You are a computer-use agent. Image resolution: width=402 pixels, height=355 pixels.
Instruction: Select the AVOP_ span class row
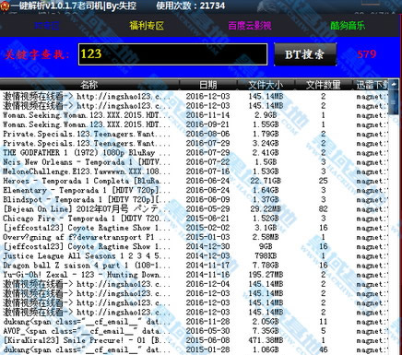195,331
